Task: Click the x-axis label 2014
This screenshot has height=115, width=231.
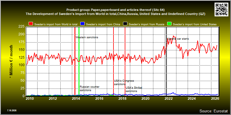Action: coord(76,98)
